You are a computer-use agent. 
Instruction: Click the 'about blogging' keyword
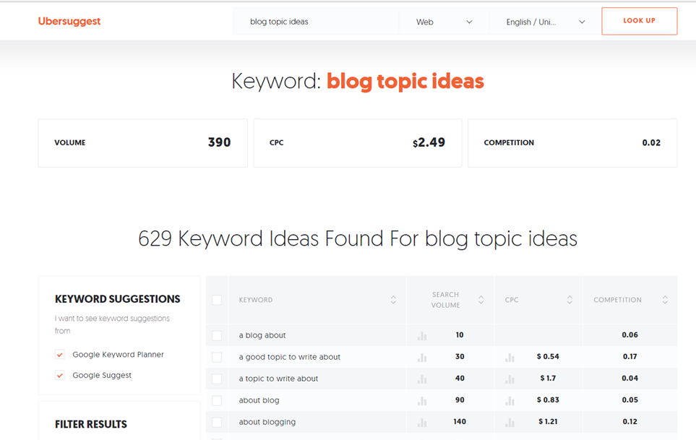(267, 422)
